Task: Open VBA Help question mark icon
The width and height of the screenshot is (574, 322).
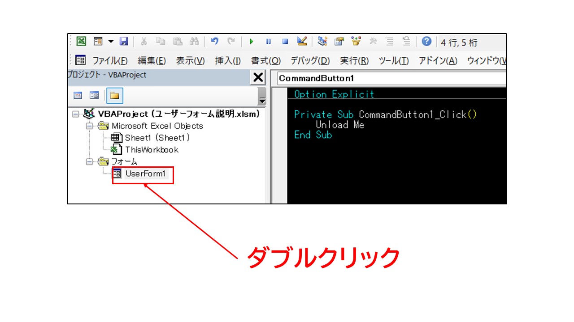Action: pyautogui.click(x=426, y=42)
